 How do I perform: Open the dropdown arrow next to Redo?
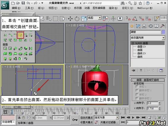click(39, 3)
